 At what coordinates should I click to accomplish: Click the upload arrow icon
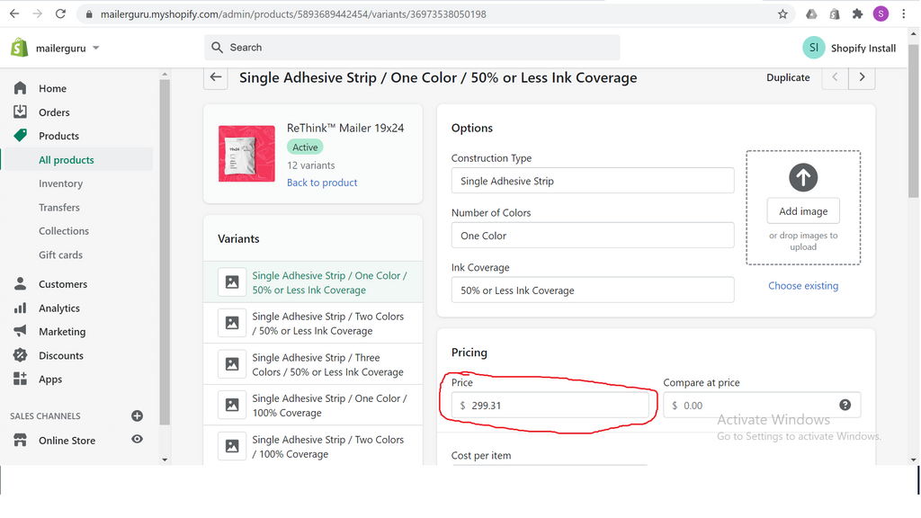[x=803, y=177]
